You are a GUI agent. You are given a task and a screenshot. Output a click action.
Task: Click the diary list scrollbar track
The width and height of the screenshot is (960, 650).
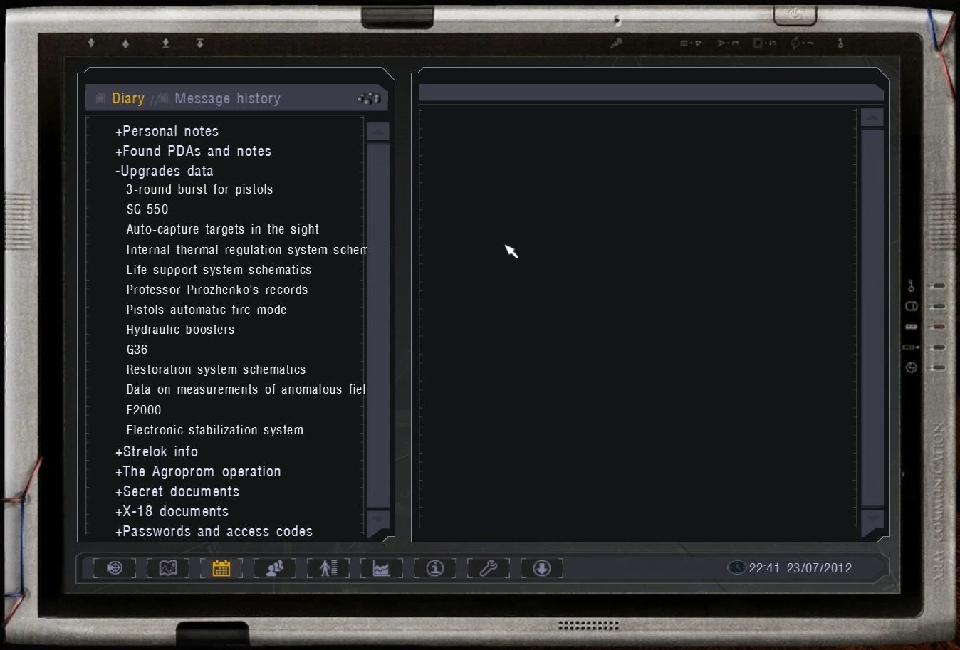point(377,325)
